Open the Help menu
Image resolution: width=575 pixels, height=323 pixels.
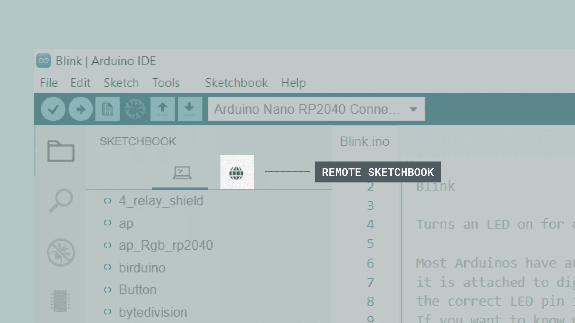point(293,83)
